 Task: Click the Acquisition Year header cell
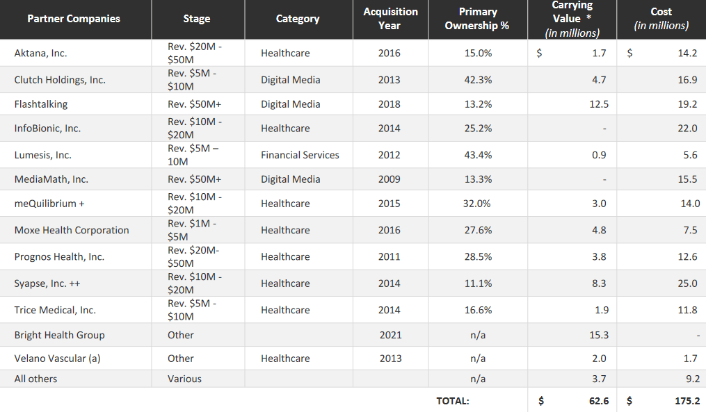(390, 19)
